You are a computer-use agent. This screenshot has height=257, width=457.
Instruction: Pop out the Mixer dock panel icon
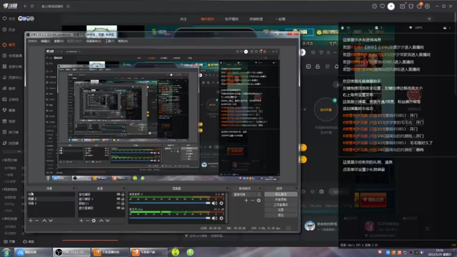(227, 188)
